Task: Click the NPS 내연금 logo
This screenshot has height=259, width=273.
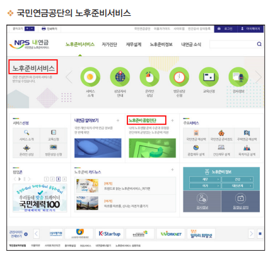Action: coord(29,44)
